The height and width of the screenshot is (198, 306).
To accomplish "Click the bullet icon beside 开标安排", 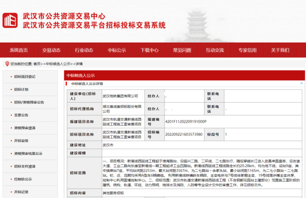I will pos(10,141).
